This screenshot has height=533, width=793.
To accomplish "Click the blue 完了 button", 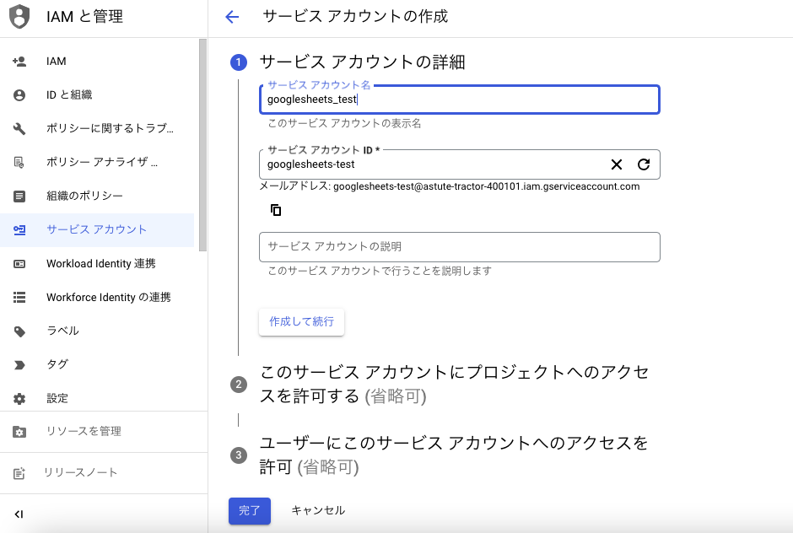I will coord(250,511).
